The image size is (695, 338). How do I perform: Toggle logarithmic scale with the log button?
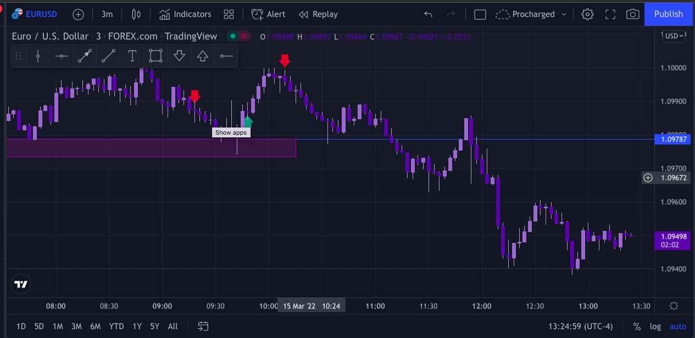coord(654,326)
